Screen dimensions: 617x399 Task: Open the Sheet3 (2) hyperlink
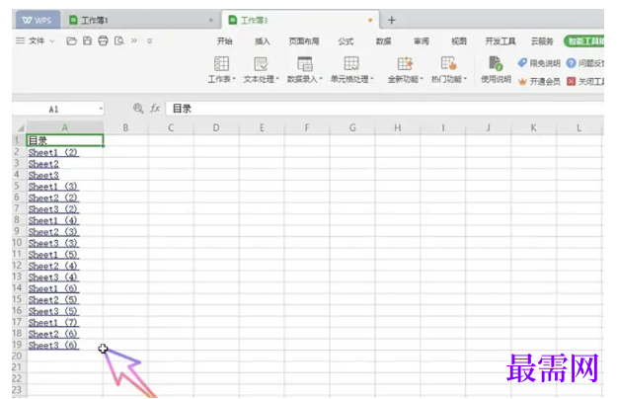coord(53,209)
